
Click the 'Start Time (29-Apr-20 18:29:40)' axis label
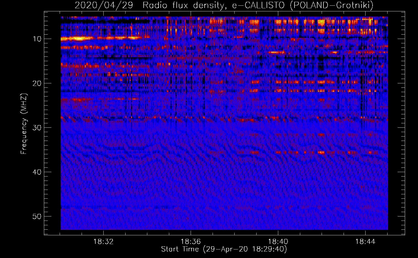[x=224, y=249]
